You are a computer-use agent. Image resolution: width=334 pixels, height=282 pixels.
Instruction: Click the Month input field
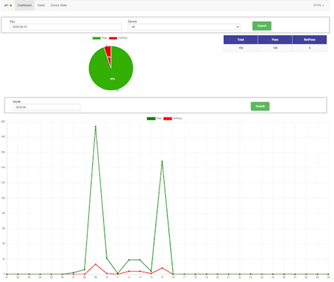pyautogui.click(x=46, y=107)
